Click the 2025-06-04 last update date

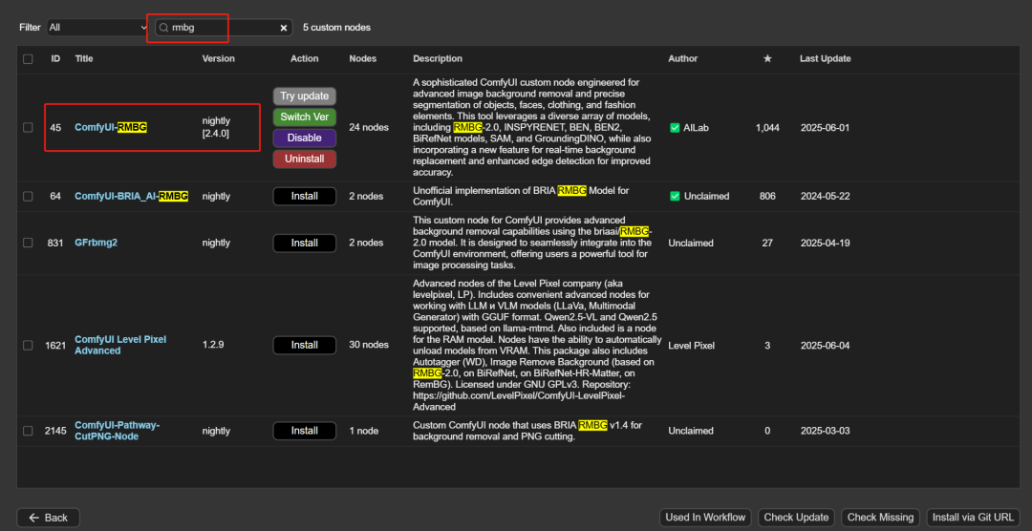click(825, 345)
